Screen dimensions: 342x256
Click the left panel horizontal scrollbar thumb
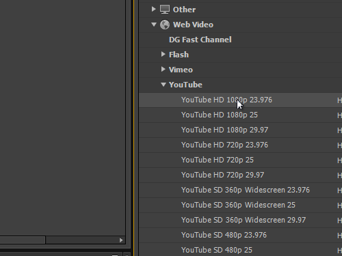[23, 240]
